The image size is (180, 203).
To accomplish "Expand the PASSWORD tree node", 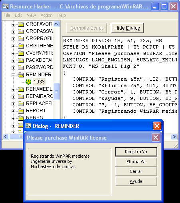I will [x=13, y=68].
